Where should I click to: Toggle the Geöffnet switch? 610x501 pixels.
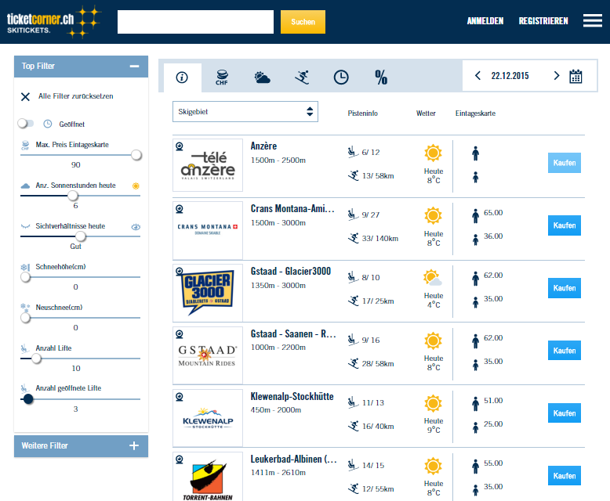[x=26, y=124]
